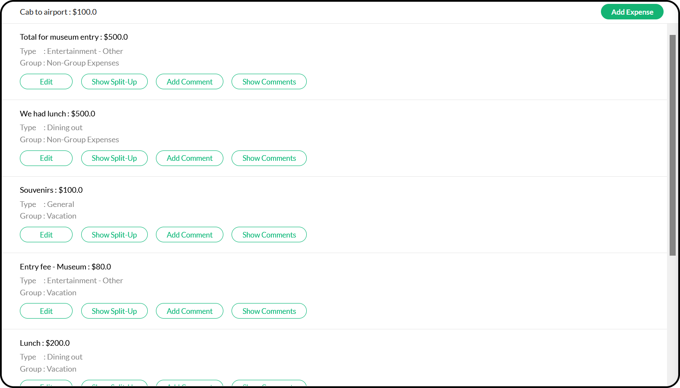The width and height of the screenshot is (680, 388).
Task: Show Comments for Total for museum entry
Action: 269,81
